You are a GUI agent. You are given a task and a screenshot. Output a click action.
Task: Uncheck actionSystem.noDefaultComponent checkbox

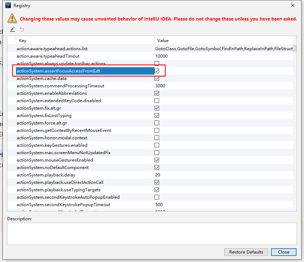157,168
